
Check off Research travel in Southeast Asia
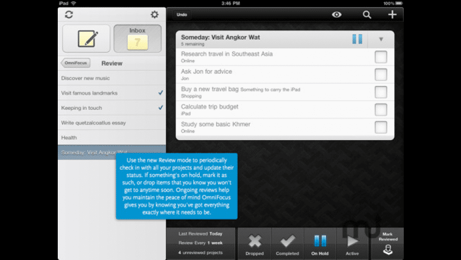[381, 57]
